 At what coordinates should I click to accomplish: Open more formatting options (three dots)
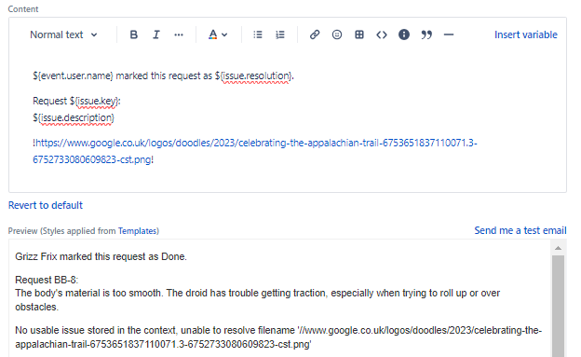coord(179,34)
